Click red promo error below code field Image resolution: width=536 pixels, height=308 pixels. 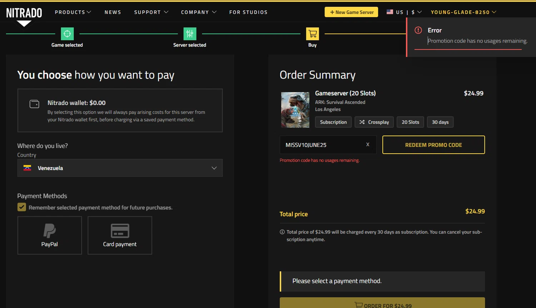319,160
